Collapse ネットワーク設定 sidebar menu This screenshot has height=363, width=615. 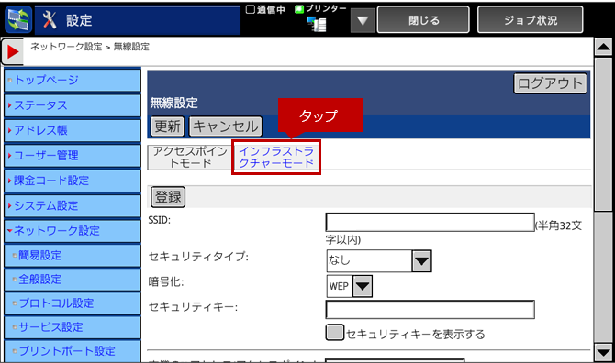(x=73, y=231)
